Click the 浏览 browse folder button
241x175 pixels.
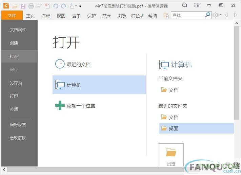[171, 155]
